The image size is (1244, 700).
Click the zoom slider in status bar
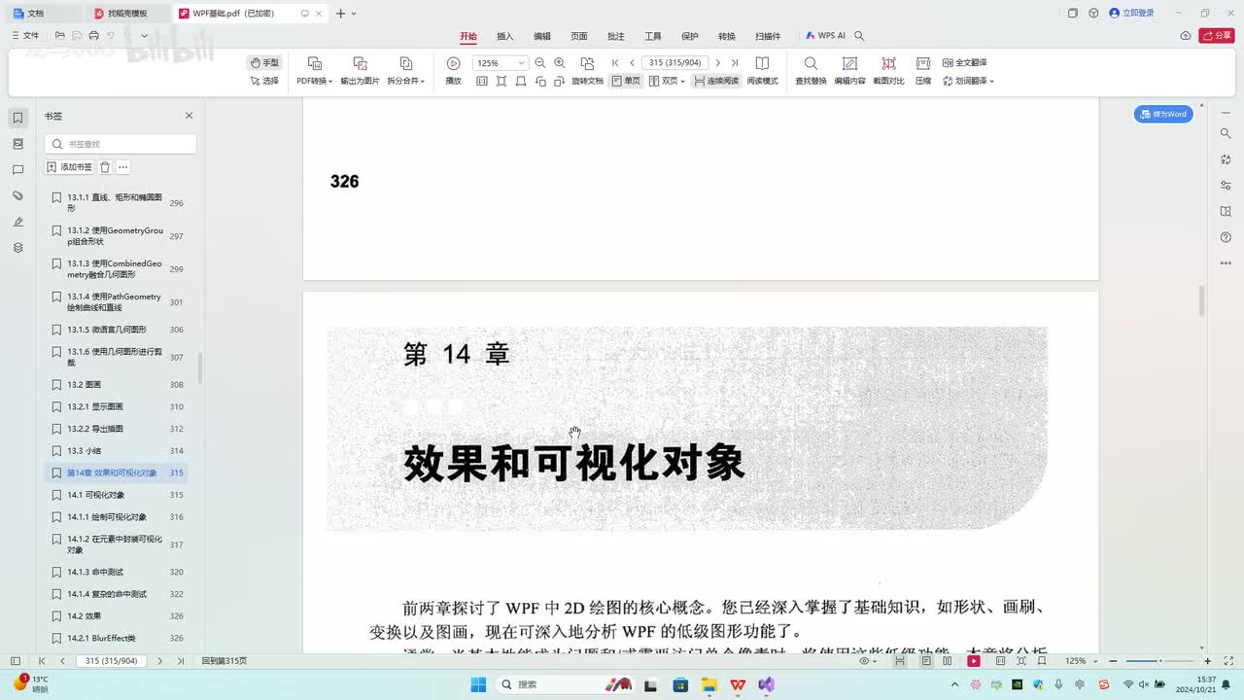(1160, 661)
